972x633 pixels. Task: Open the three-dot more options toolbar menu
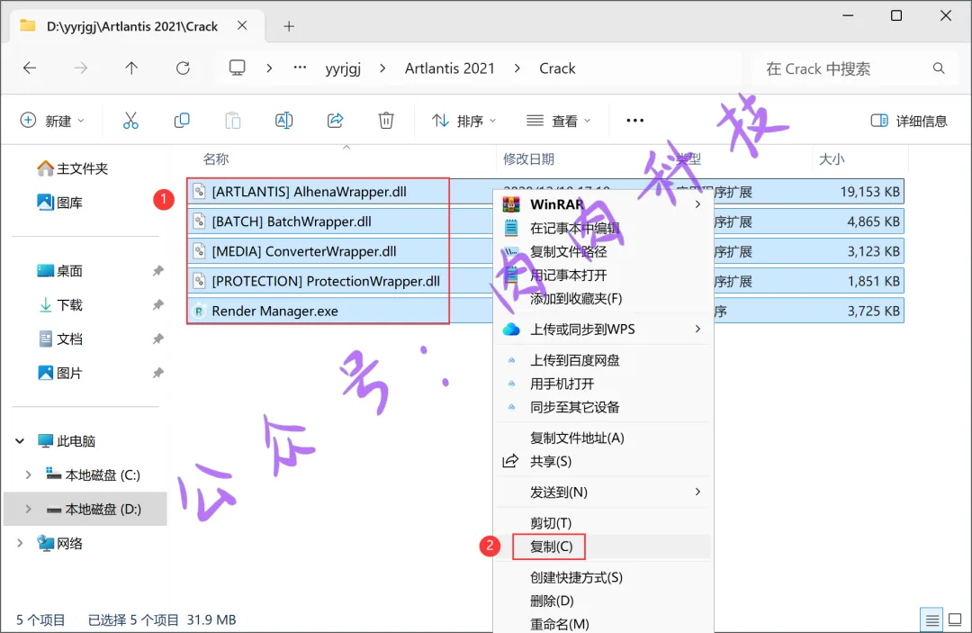pyautogui.click(x=635, y=121)
